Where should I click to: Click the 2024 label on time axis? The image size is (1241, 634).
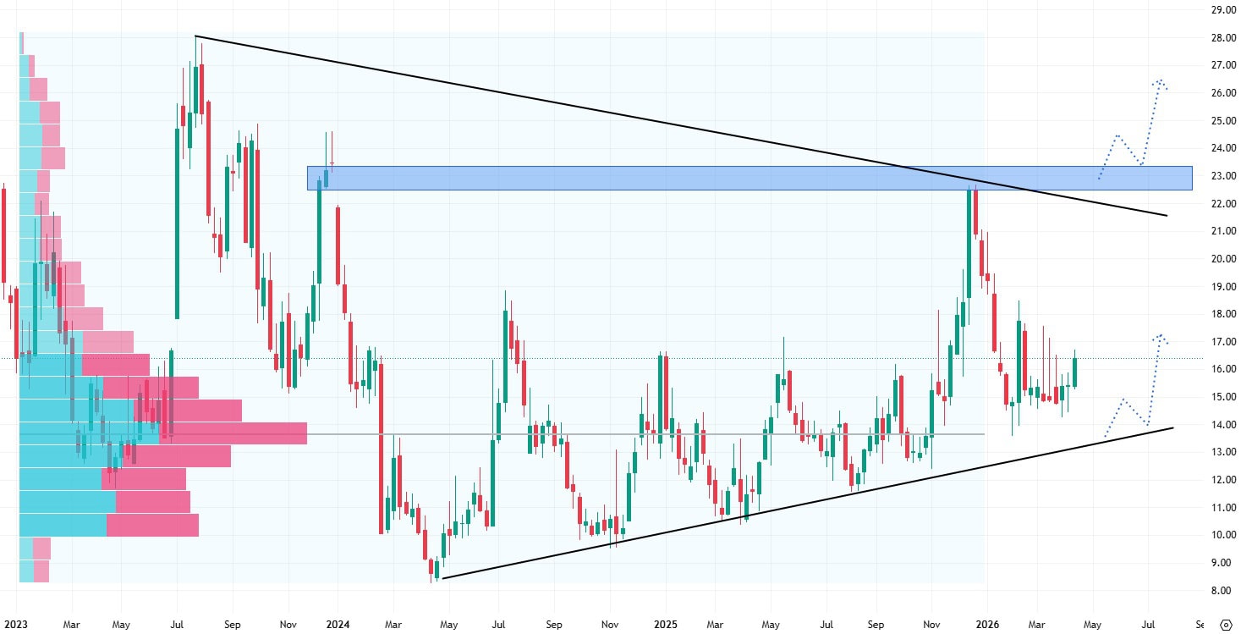point(337,625)
